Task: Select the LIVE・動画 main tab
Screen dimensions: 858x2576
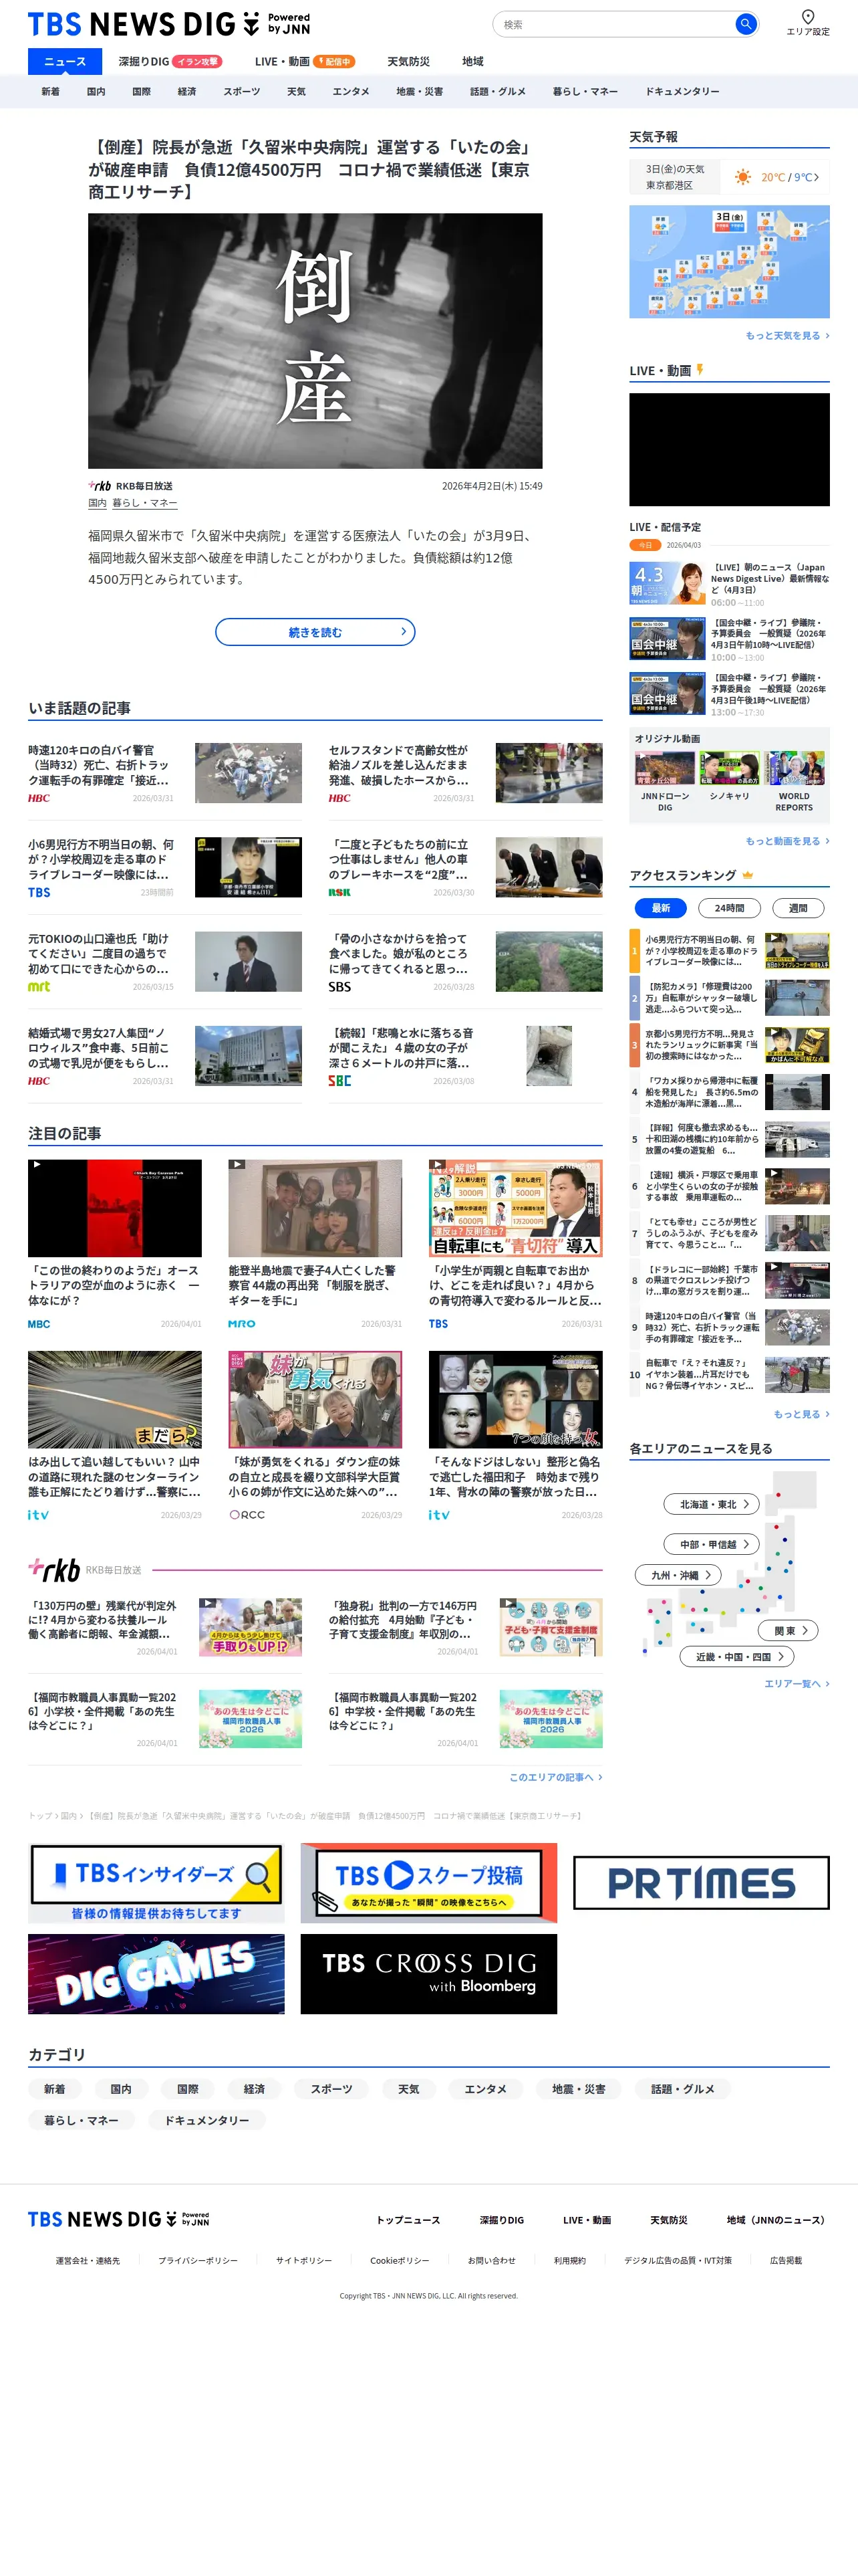Action: pos(305,61)
